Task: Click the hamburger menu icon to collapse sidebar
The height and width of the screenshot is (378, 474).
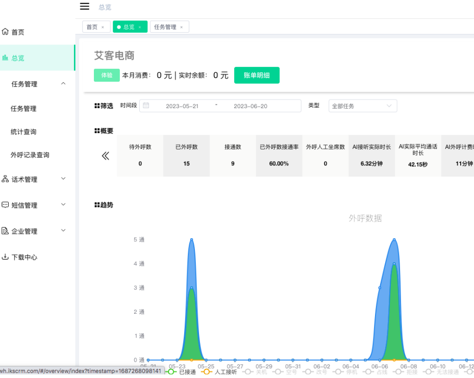Action: tap(85, 7)
